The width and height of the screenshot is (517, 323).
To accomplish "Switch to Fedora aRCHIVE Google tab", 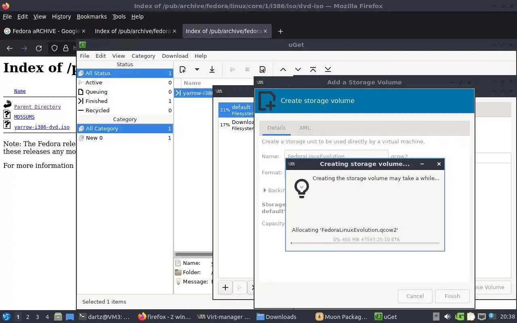I will (45, 31).
